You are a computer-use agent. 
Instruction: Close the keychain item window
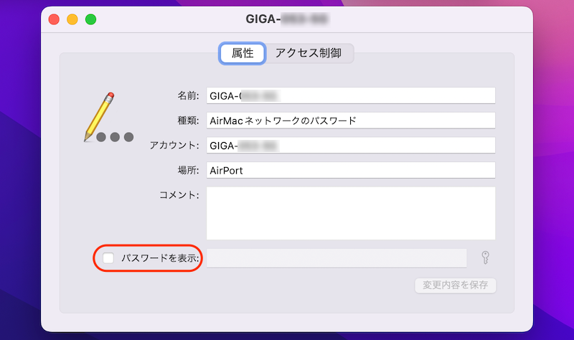click(54, 19)
